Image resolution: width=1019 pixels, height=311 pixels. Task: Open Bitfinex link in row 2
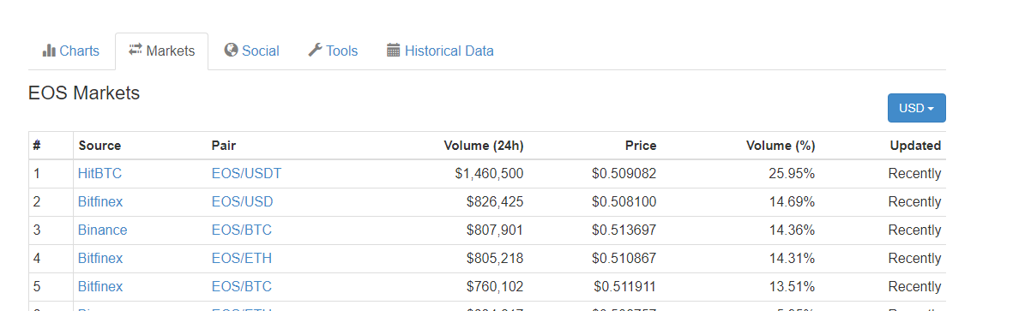(100, 202)
